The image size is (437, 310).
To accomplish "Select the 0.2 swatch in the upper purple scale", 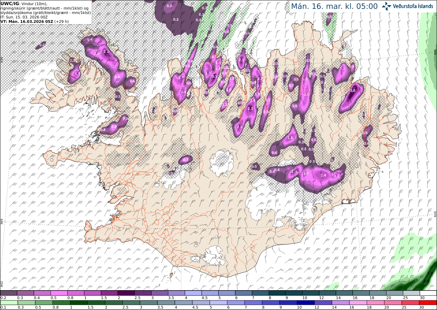I will click(9, 293).
